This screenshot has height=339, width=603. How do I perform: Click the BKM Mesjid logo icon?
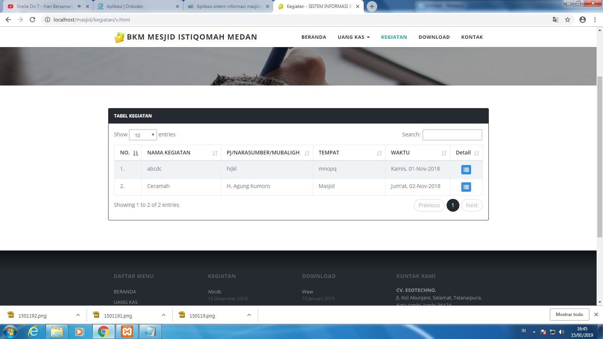click(x=119, y=37)
